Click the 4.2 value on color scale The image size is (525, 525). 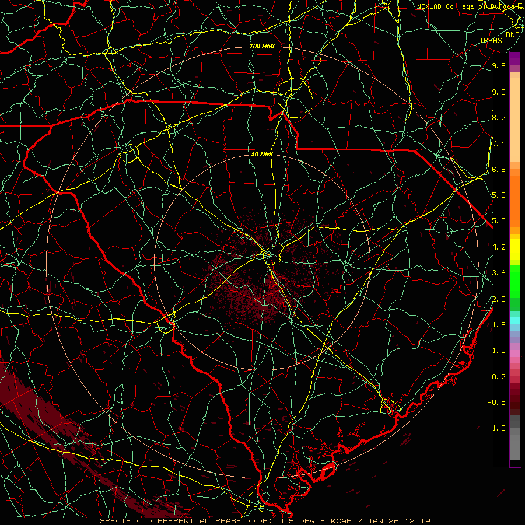(499, 247)
